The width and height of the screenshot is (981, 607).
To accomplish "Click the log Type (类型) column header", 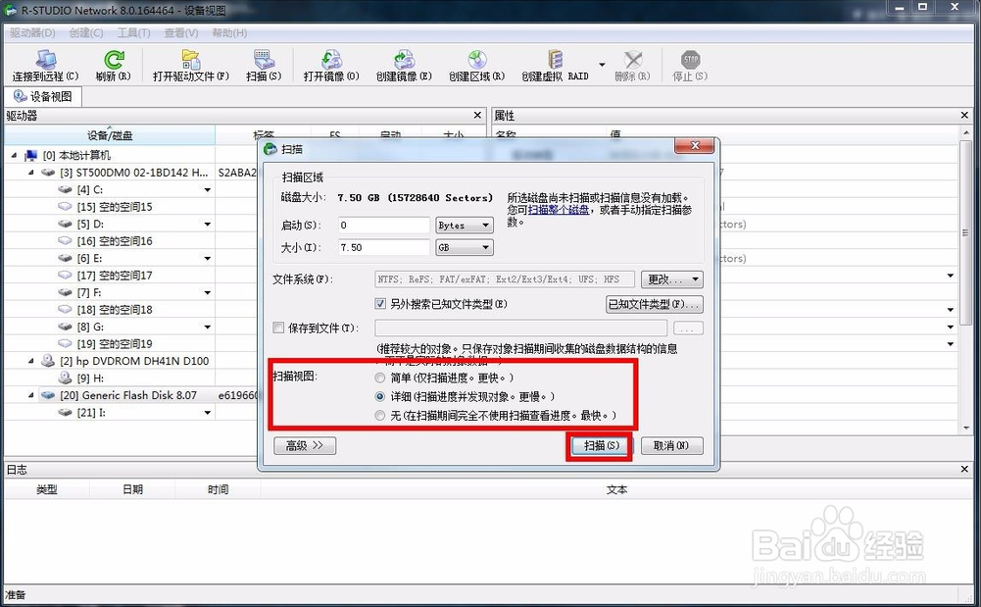I will [x=47, y=489].
